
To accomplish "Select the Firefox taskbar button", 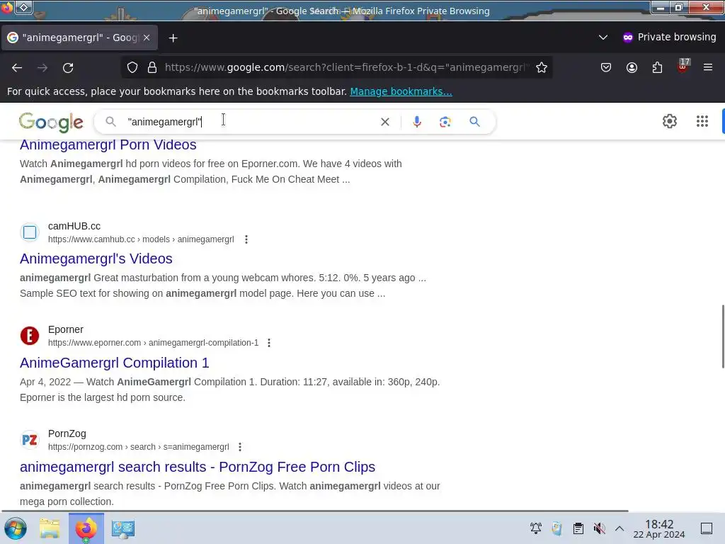I will coord(86,528).
